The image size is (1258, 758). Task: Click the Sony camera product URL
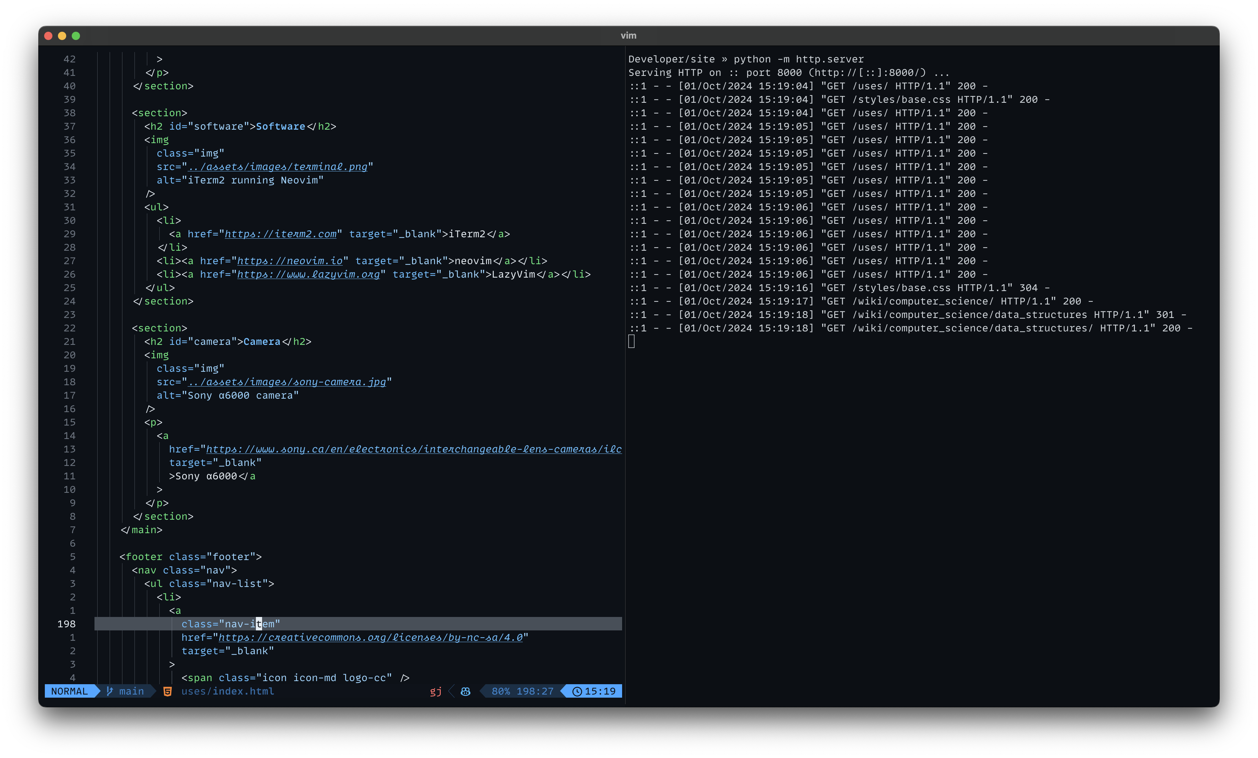tap(413, 449)
